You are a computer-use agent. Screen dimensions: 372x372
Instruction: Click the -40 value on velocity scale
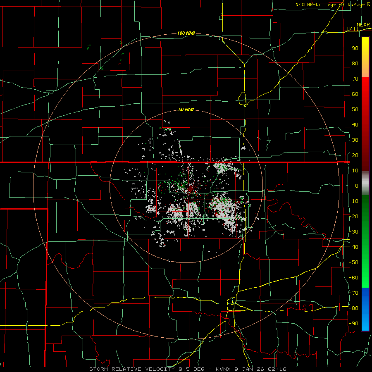point(353,247)
